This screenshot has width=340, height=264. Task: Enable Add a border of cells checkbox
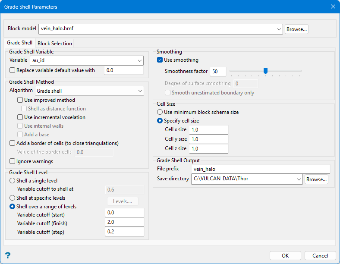(13, 143)
